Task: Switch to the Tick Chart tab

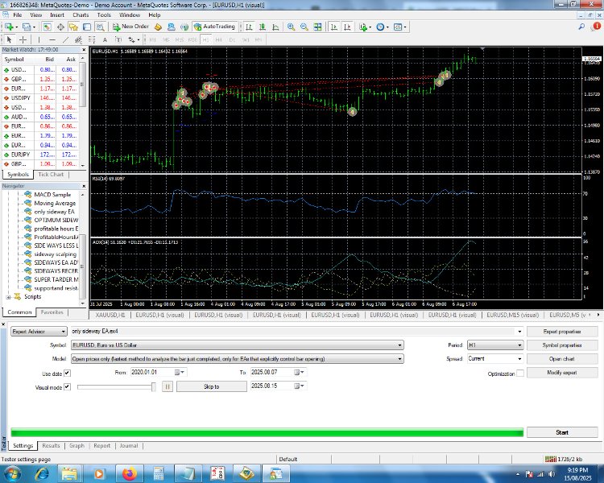Action: tap(51, 175)
